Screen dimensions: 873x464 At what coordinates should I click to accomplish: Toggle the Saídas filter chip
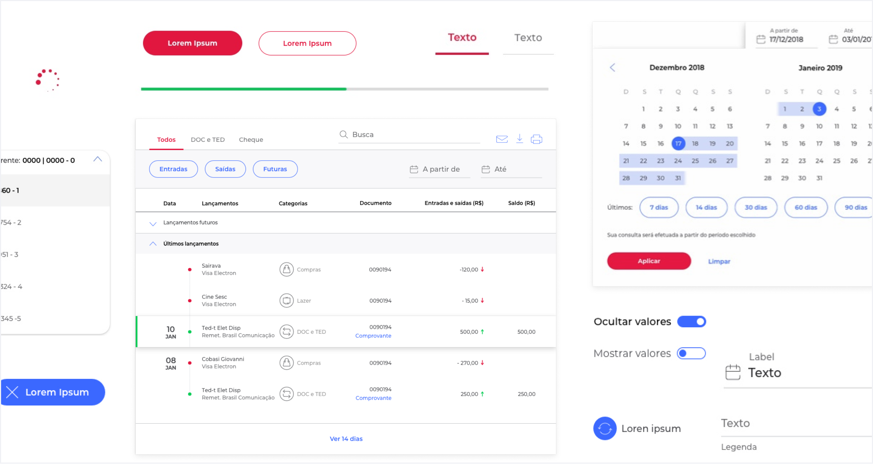tap(225, 169)
